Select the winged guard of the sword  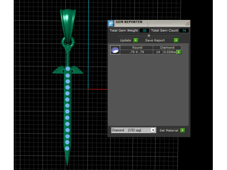(x=68, y=70)
